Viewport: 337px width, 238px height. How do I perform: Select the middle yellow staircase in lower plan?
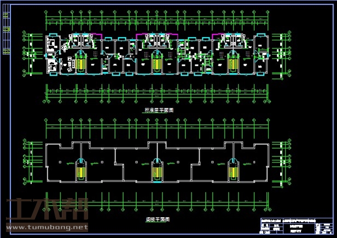point(158,171)
